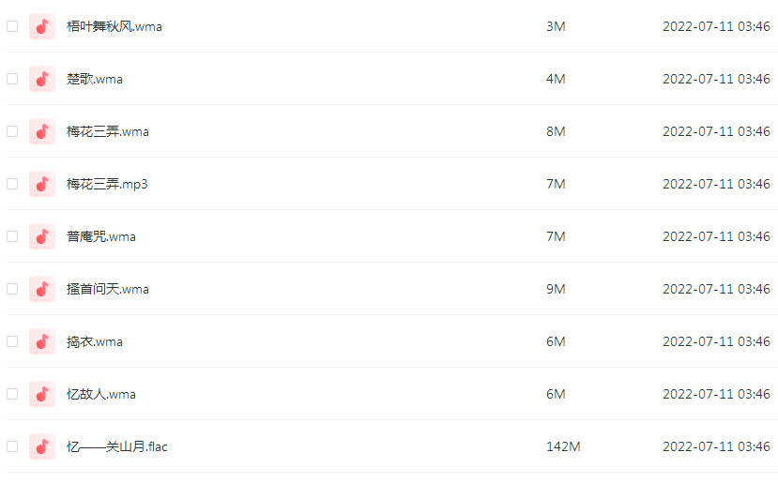Mark the checkbox for 忆故人.wma
The width and height of the screenshot is (778, 483).
coord(12,394)
